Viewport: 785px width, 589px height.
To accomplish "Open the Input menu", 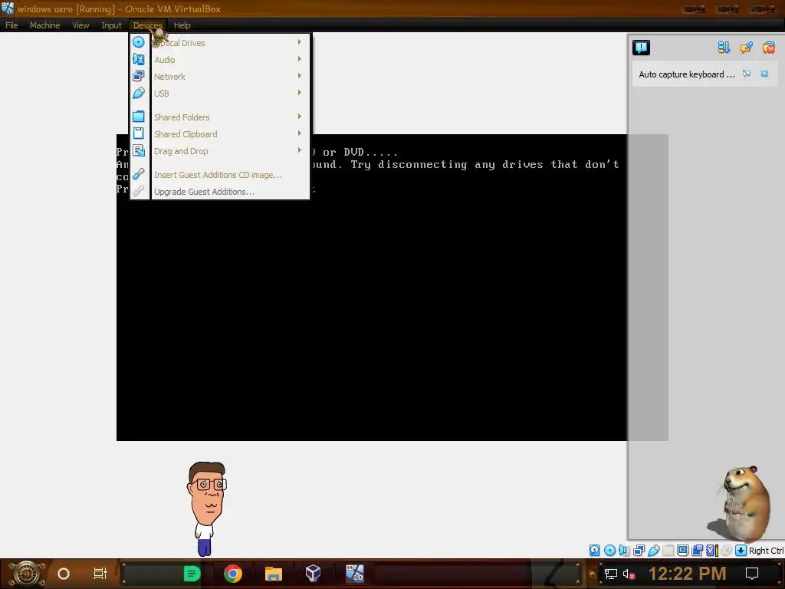I will pos(111,25).
